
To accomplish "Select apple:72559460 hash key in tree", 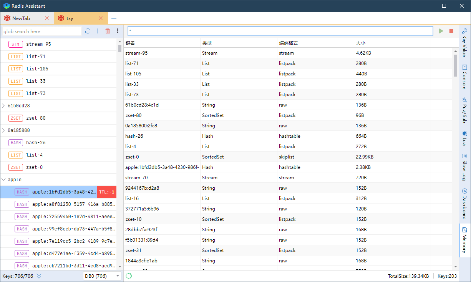I will click(58, 217).
